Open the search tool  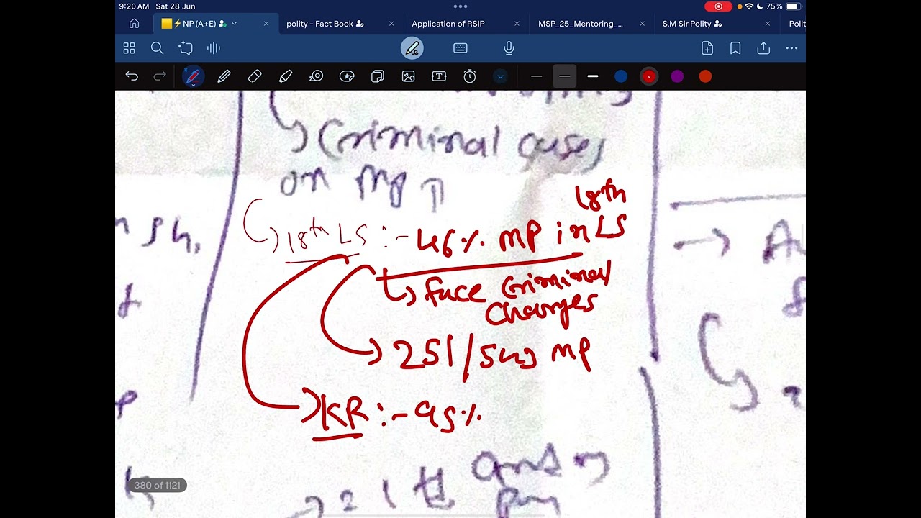click(157, 48)
